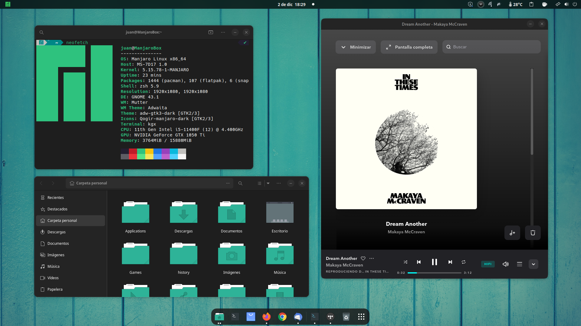This screenshot has height=326, width=581.
Task: Click Manjaro activities logo in top bar
Action: [x=8, y=4]
